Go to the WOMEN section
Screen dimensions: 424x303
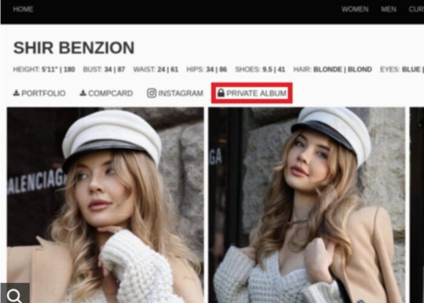pyautogui.click(x=355, y=9)
